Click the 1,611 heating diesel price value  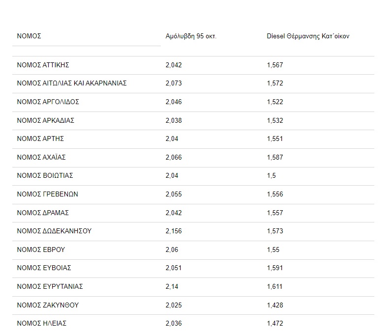tap(275, 287)
